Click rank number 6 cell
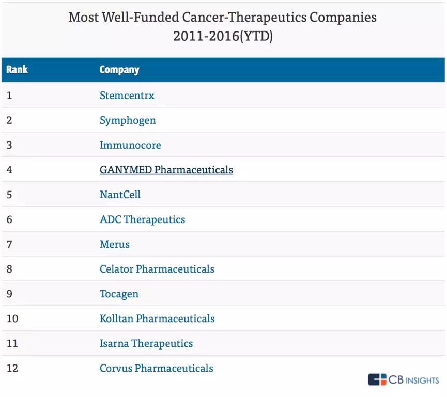This screenshot has height=397, width=447. (x=9, y=219)
